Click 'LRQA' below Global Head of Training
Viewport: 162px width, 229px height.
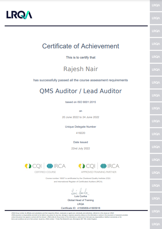[x=81, y=204]
